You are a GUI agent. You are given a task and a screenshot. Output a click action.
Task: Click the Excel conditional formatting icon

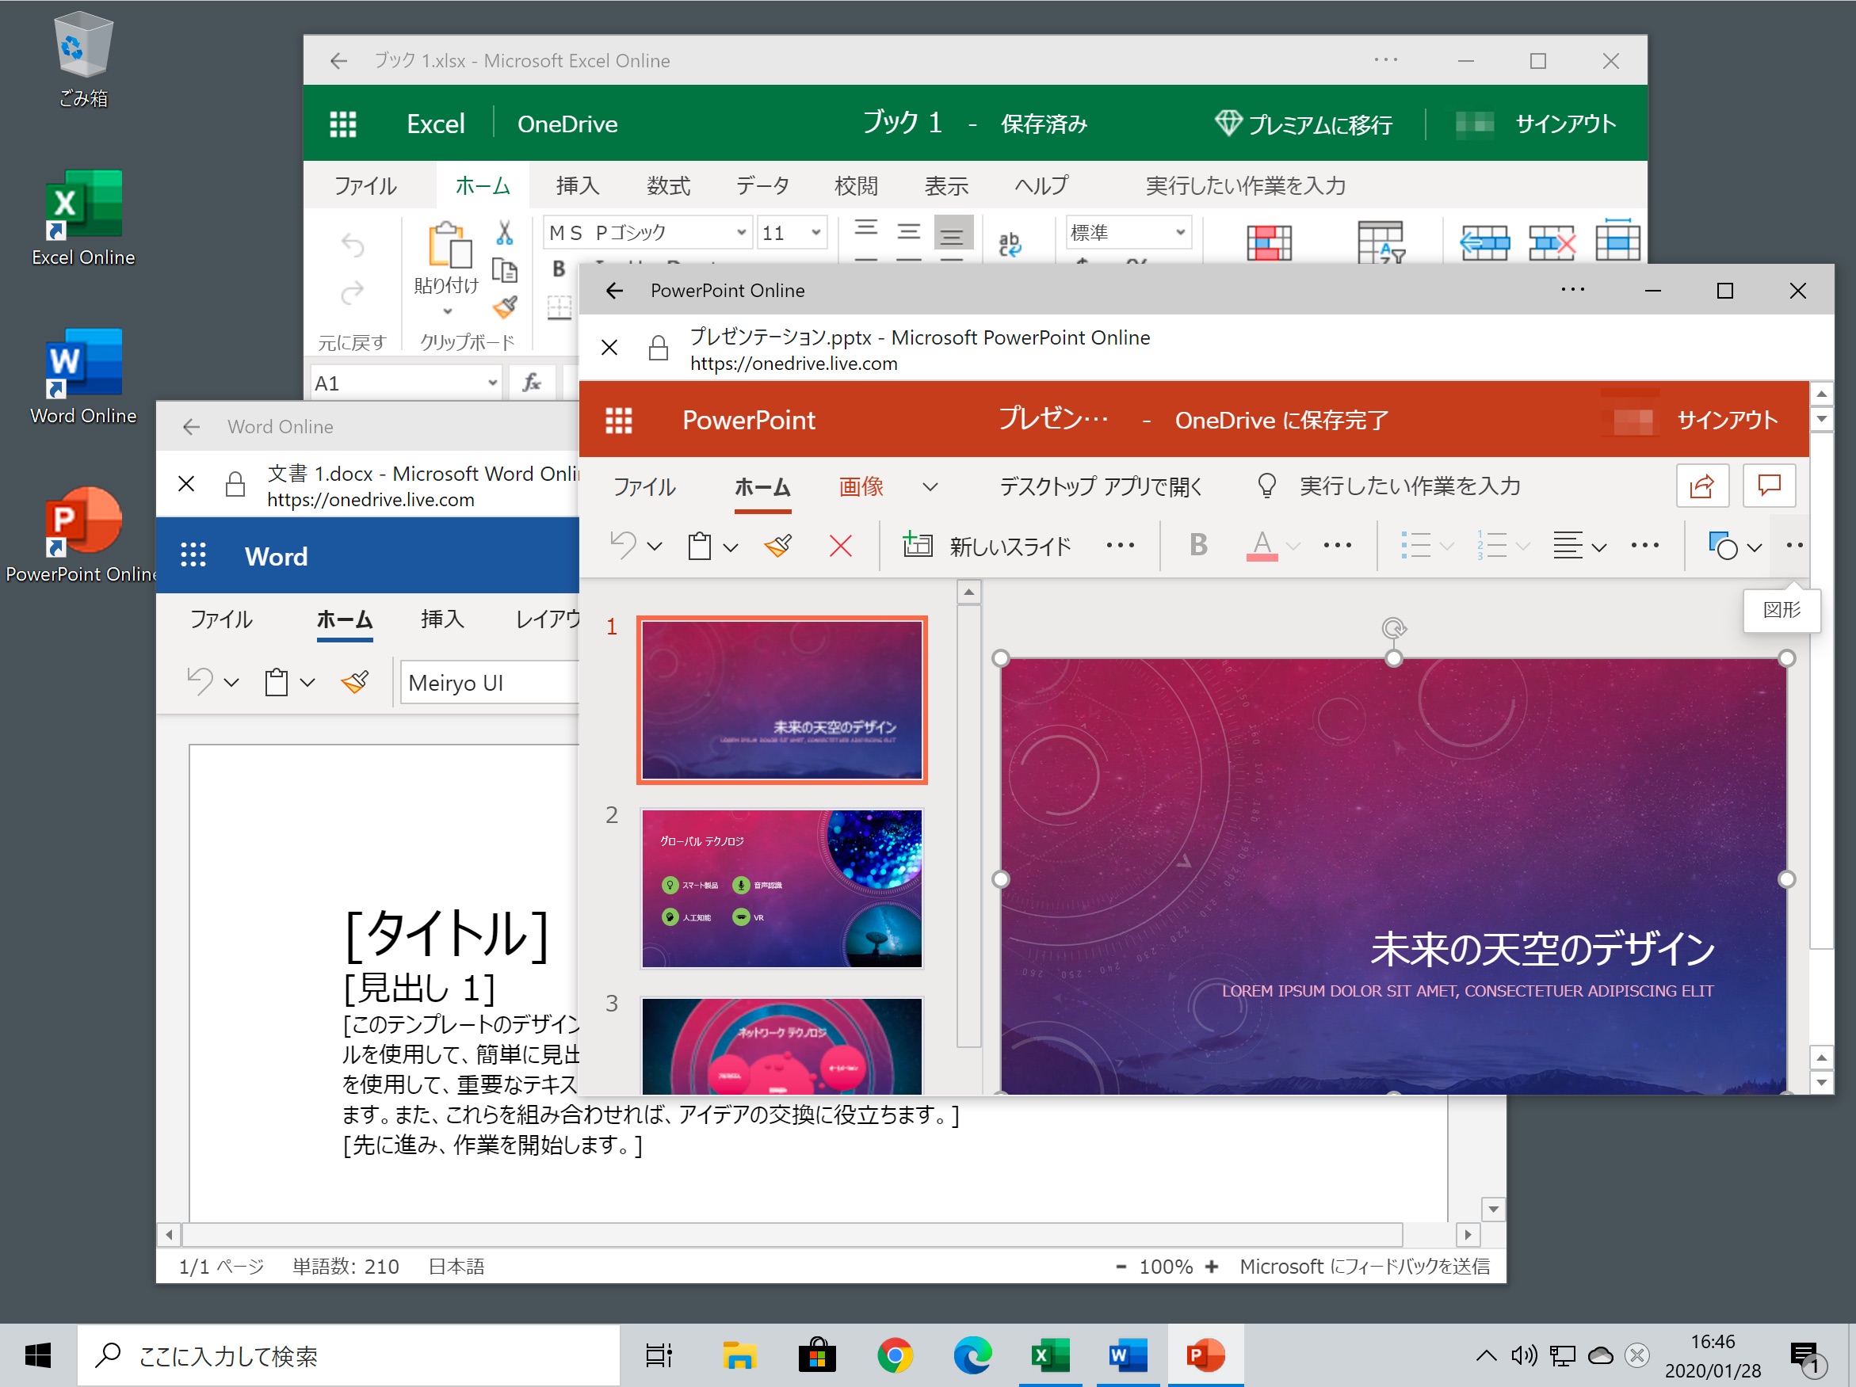(x=1269, y=242)
